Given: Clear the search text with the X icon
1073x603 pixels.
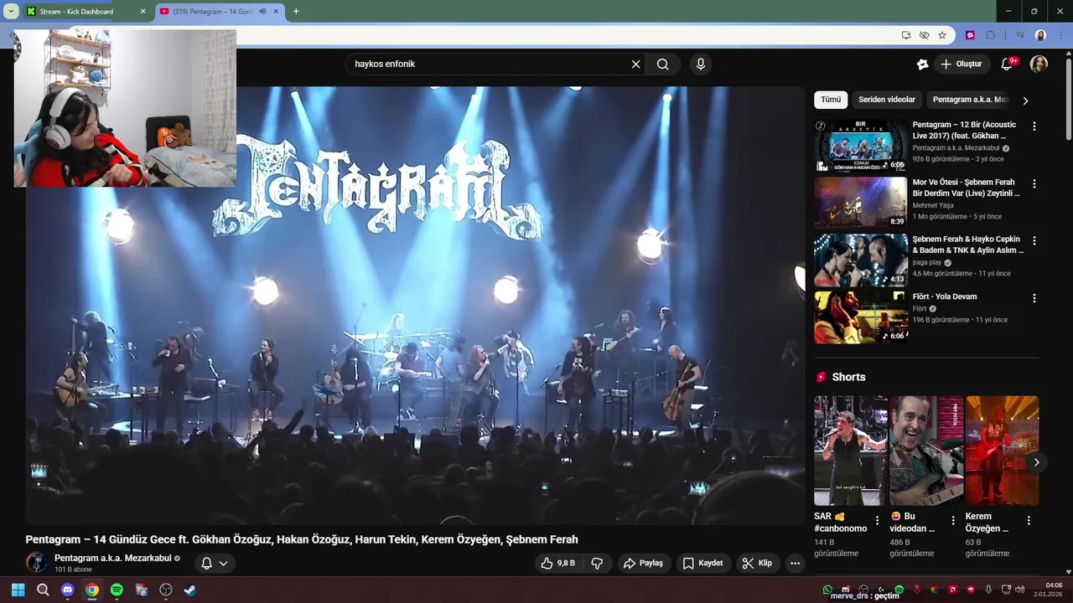Looking at the screenshot, I should coord(635,64).
